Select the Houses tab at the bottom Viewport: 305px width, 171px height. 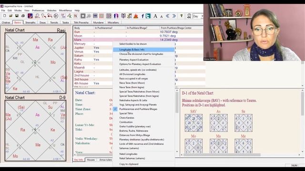(x=91, y=160)
